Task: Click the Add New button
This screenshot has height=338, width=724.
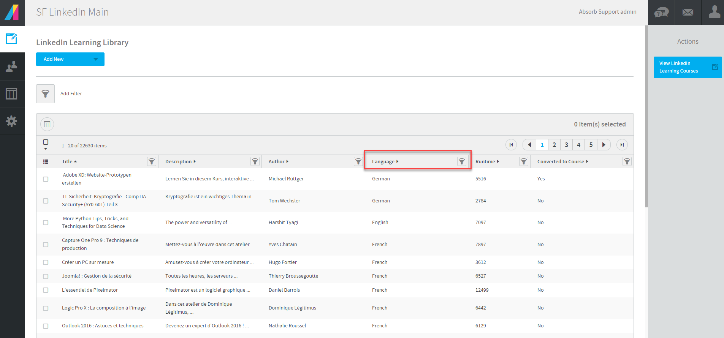Action: tap(70, 59)
